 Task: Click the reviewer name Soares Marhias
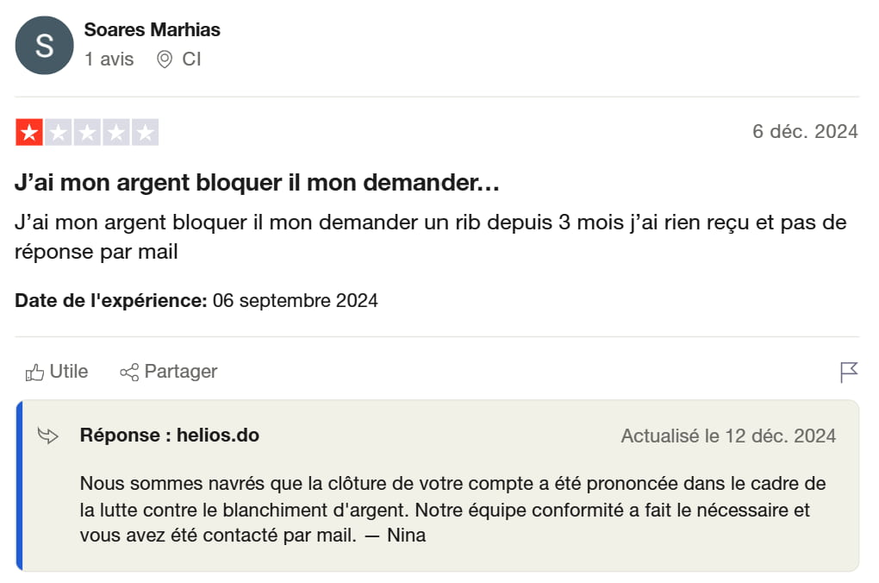152,29
